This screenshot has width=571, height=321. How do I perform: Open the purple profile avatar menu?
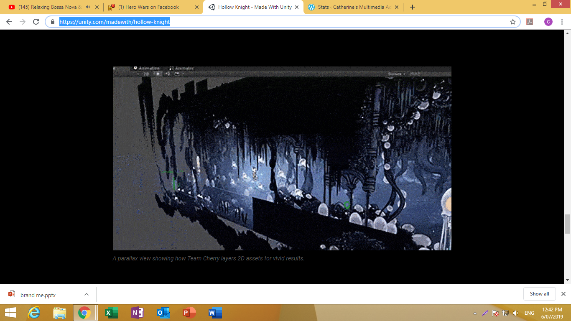(x=548, y=22)
